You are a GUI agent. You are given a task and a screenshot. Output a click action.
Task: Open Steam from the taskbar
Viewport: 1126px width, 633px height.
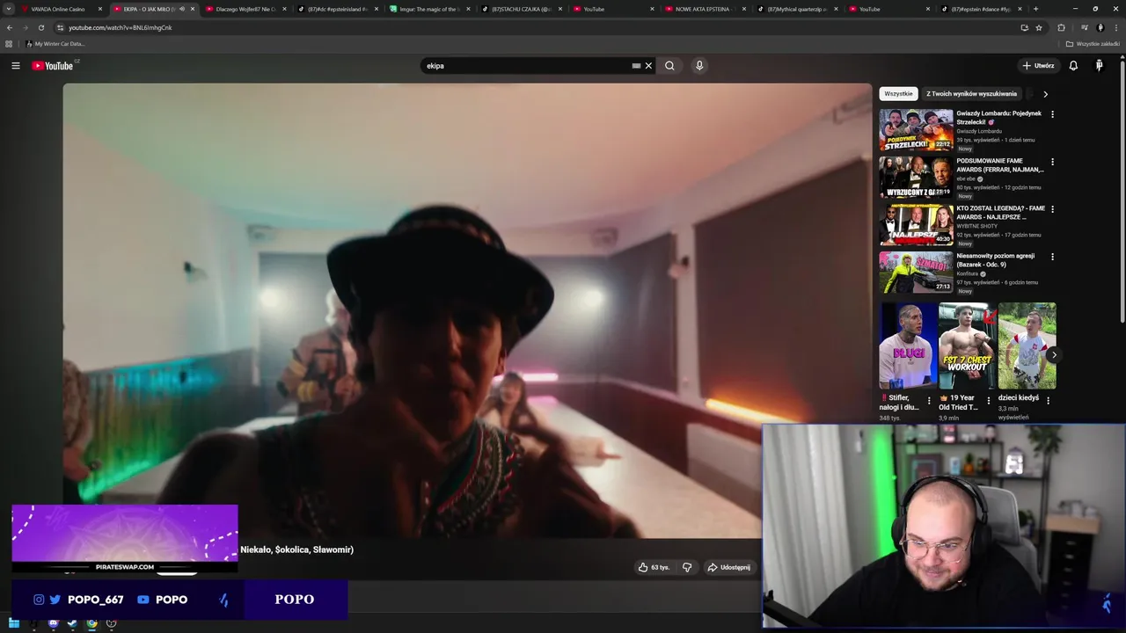(72, 623)
